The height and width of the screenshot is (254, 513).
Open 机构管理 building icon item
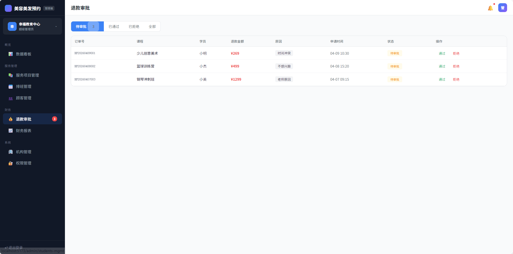click(11, 152)
